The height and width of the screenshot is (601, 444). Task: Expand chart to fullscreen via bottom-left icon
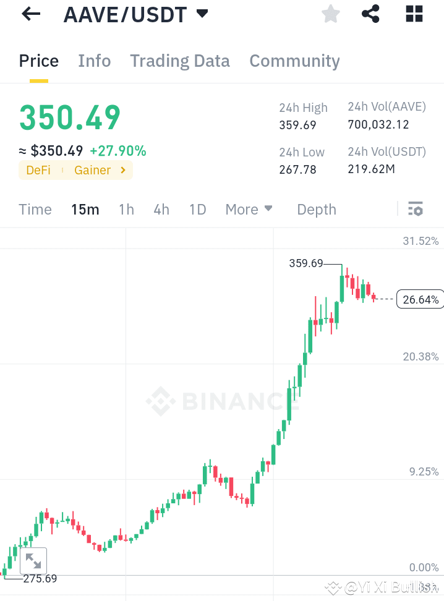(33, 560)
